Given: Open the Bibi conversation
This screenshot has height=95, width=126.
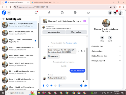Looking at the screenshot, I should pos(19,33).
